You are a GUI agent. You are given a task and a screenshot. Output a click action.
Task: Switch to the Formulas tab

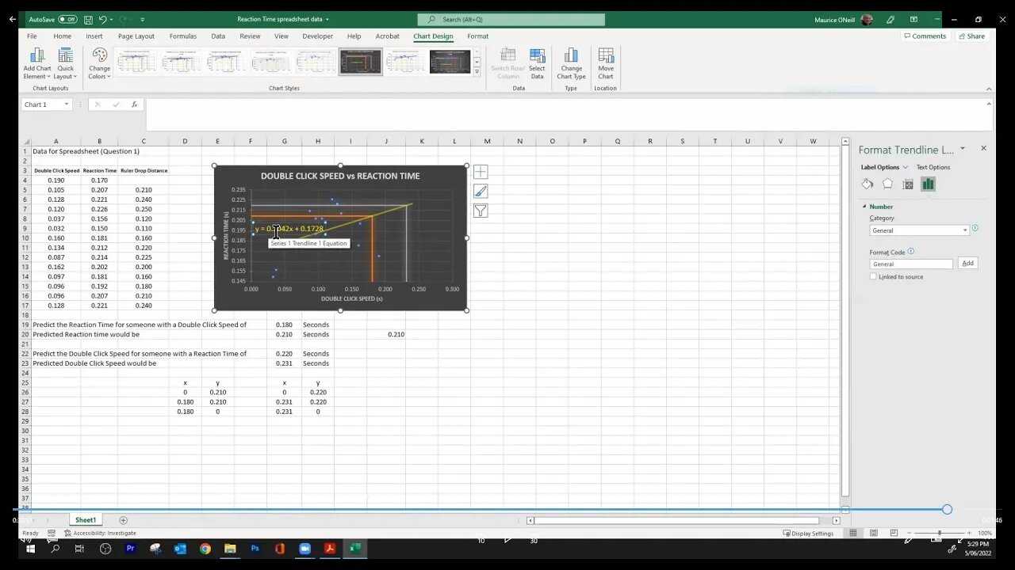[183, 36]
